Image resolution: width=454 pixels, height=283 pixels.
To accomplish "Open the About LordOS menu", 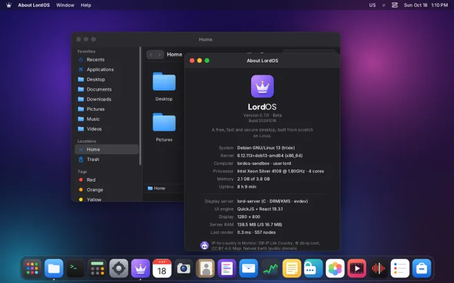I will pos(34,5).
